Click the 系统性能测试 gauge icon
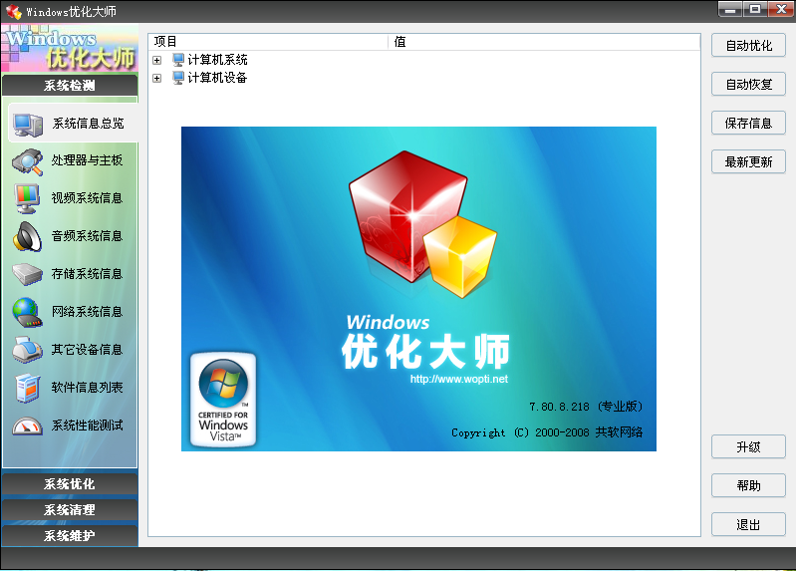The height and width of the screenshot is (571, 796). click(x=28, y=426)
